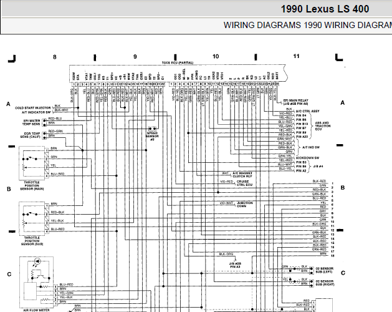Image resolution: width=392 pixels, height=312 pixels.
Task: Click the "PIN B6" label
Action: click(301, 167)
